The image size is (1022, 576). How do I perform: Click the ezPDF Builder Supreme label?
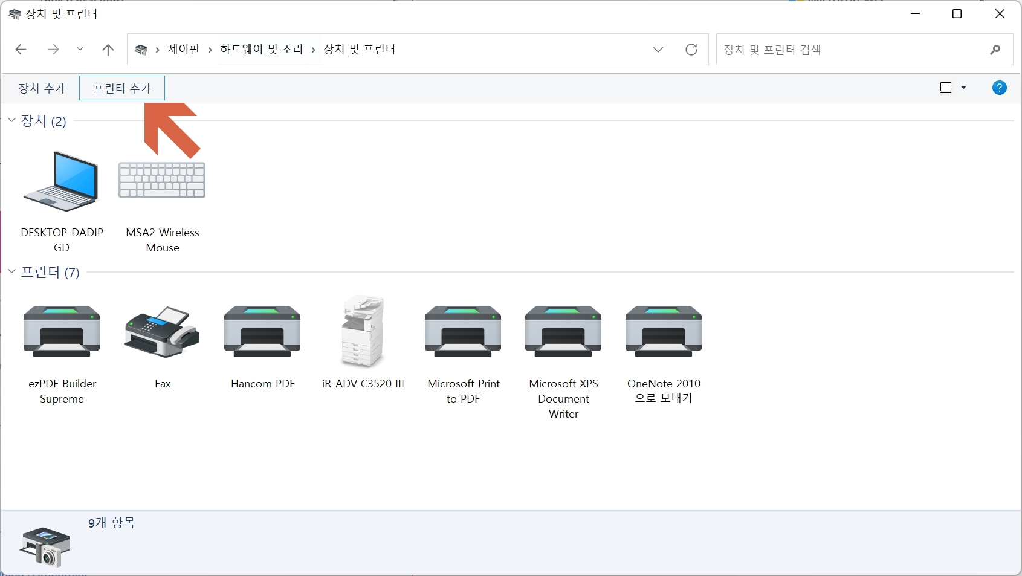click(x=62, y=391)
